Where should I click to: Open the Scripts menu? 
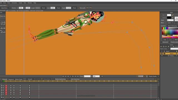pos(20,3)
